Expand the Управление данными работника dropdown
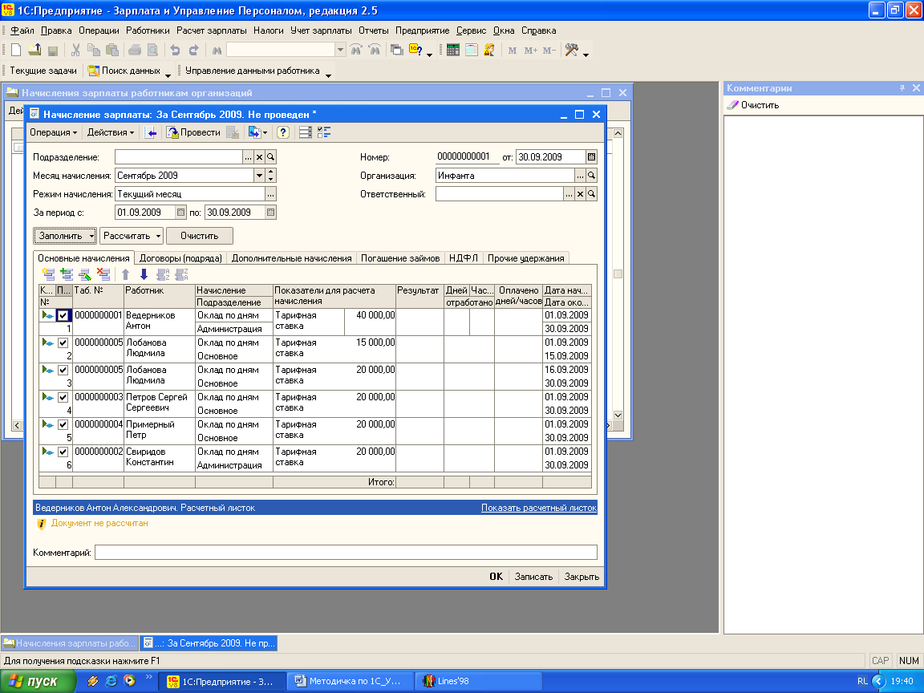Viewport: 924px width, 693px height. click(x=328, y=75)
